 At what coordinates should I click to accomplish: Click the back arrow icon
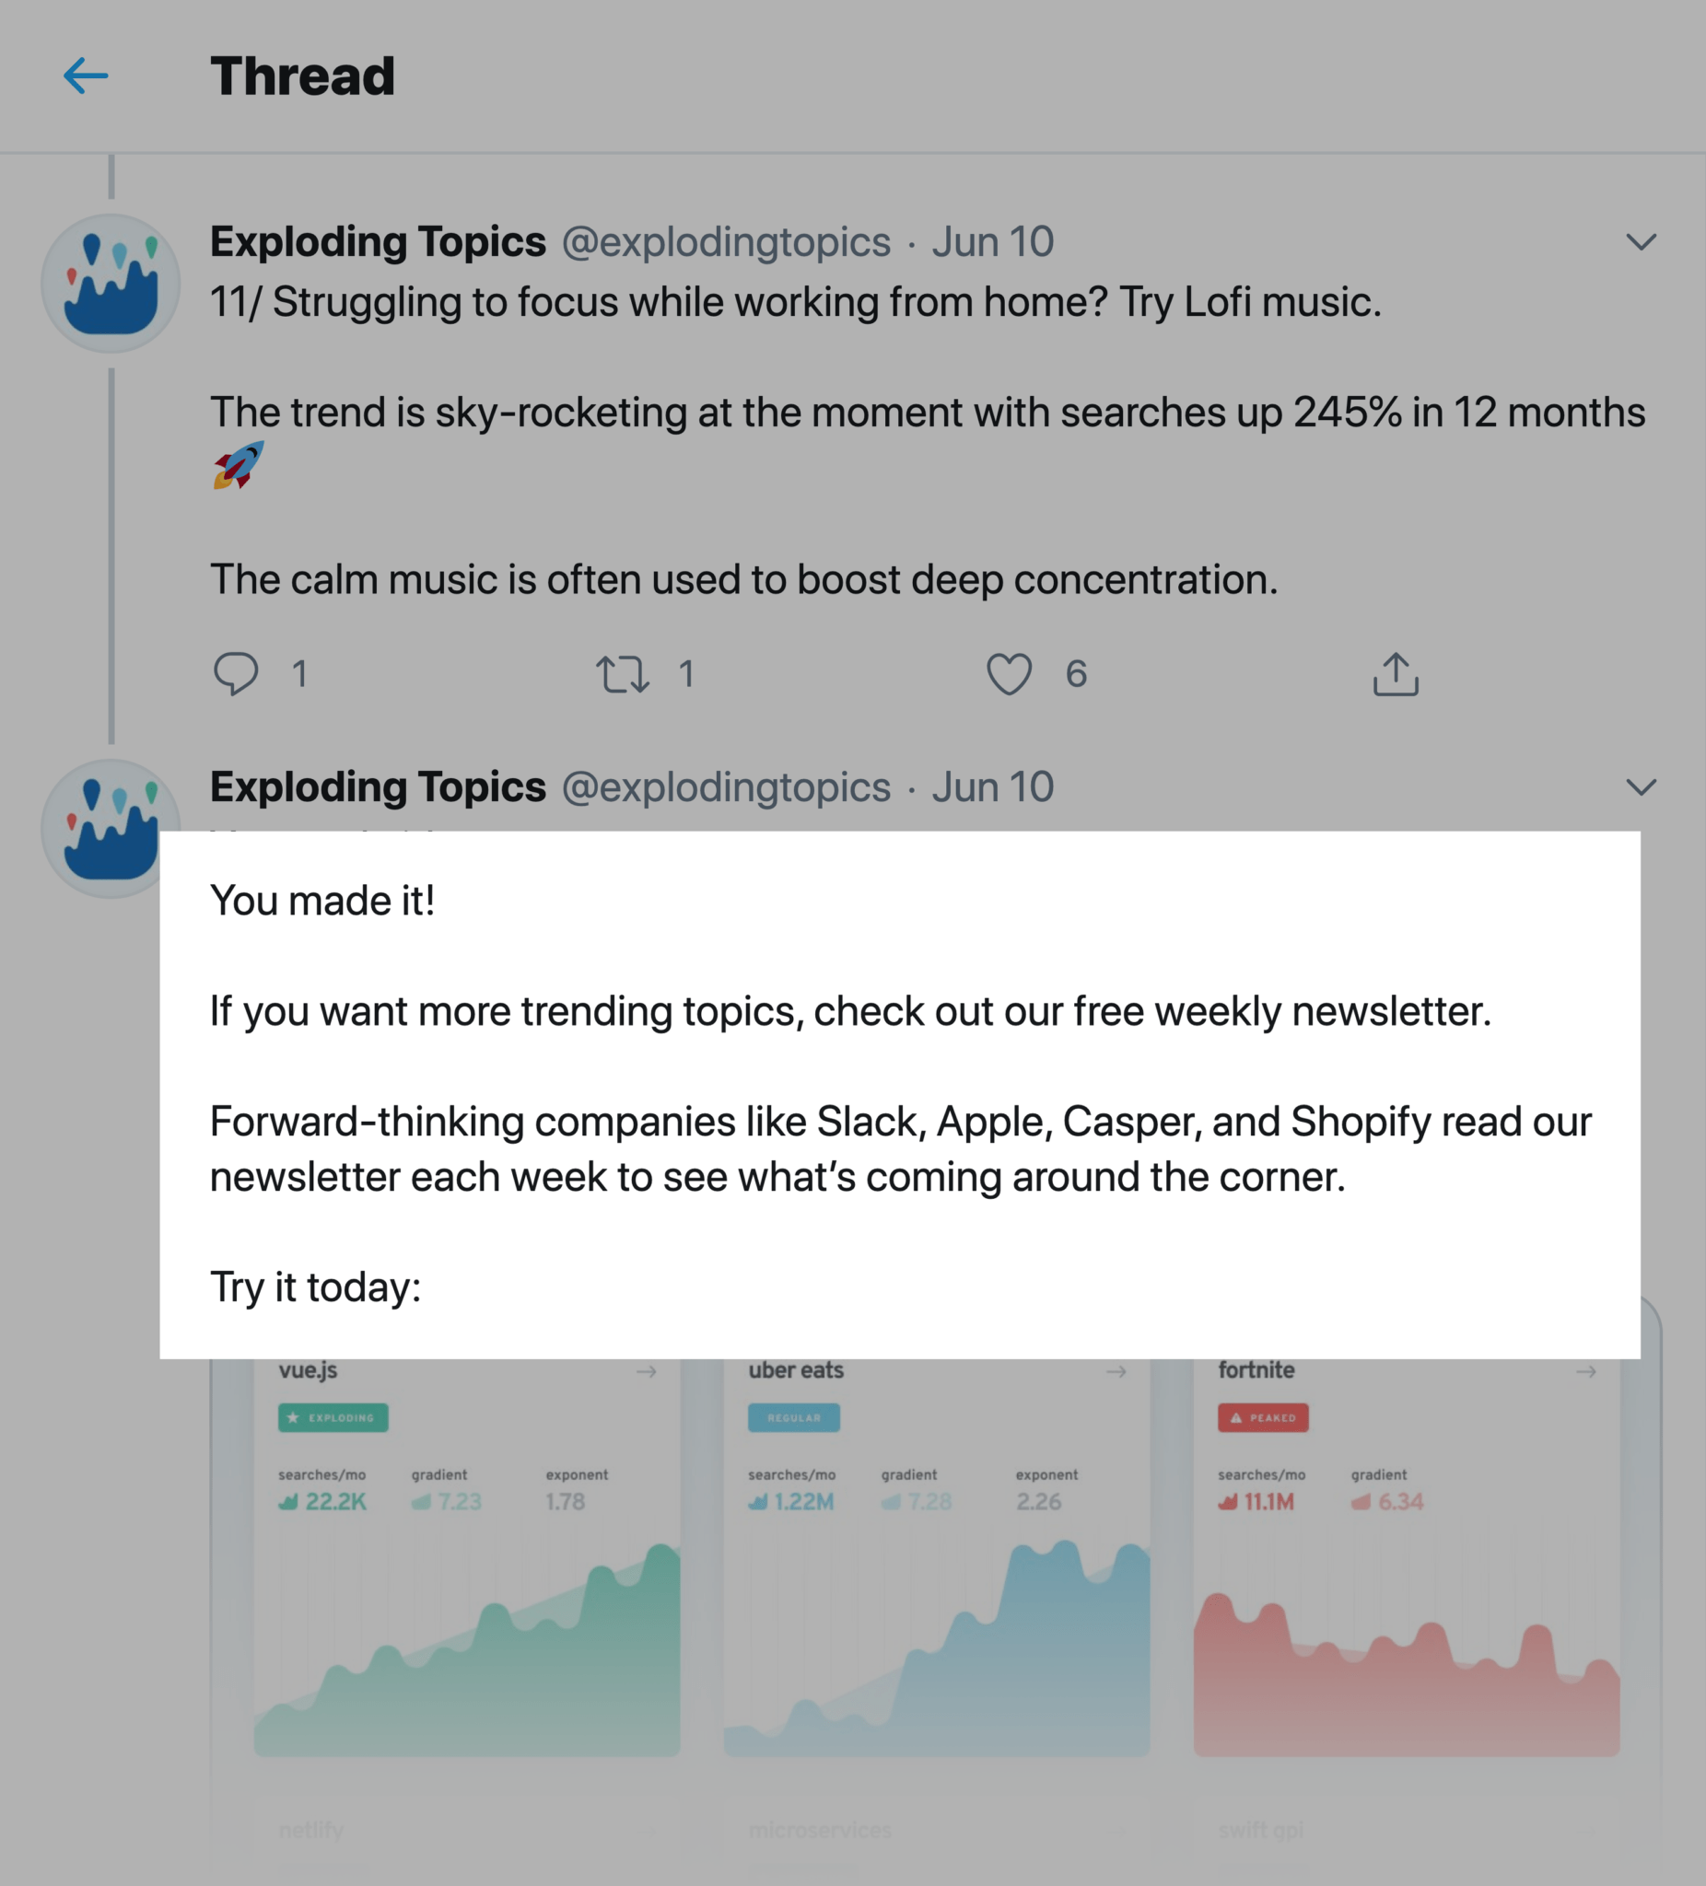point(85,76)
